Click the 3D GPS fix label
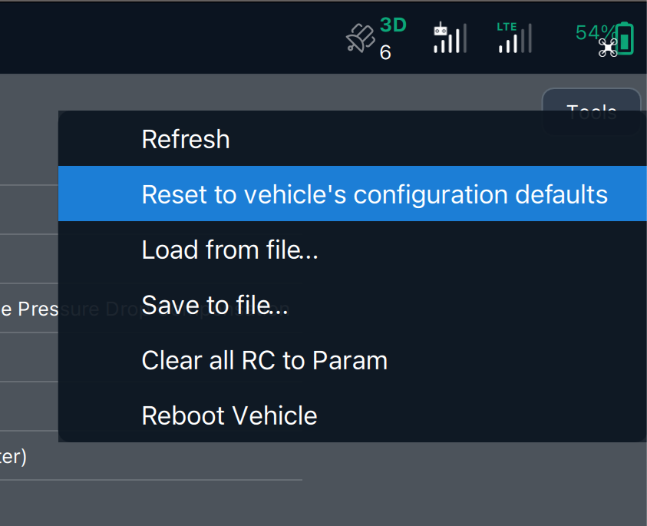 pos(393,25)
